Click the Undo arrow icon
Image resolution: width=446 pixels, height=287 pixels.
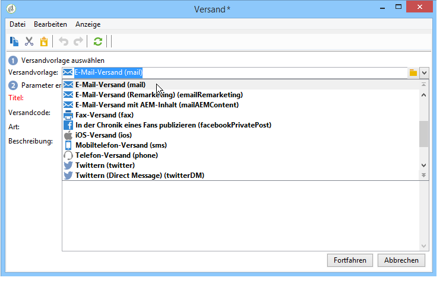tap(64, 42)
